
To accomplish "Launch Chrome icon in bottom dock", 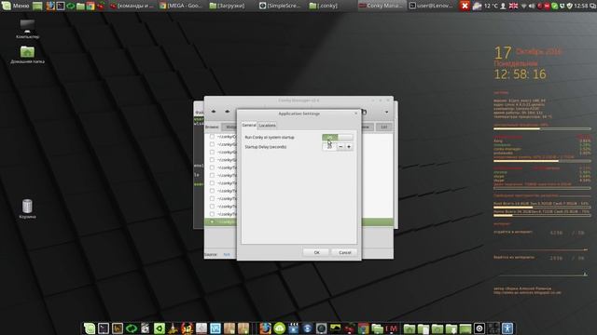I will 363,328.
